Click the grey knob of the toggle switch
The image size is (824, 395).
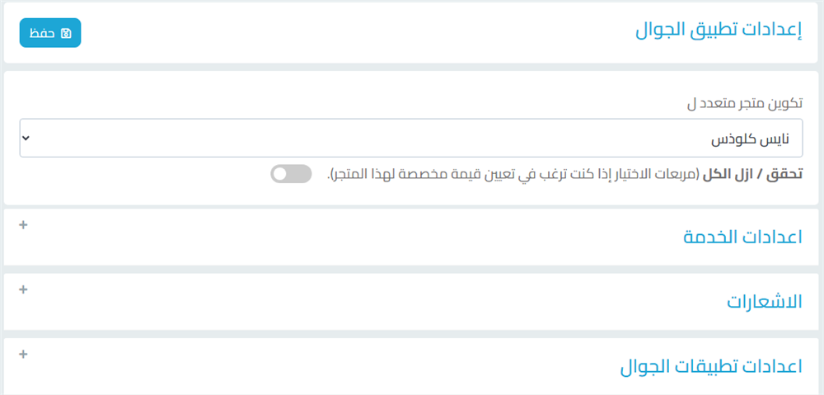(x=281, y=173)
